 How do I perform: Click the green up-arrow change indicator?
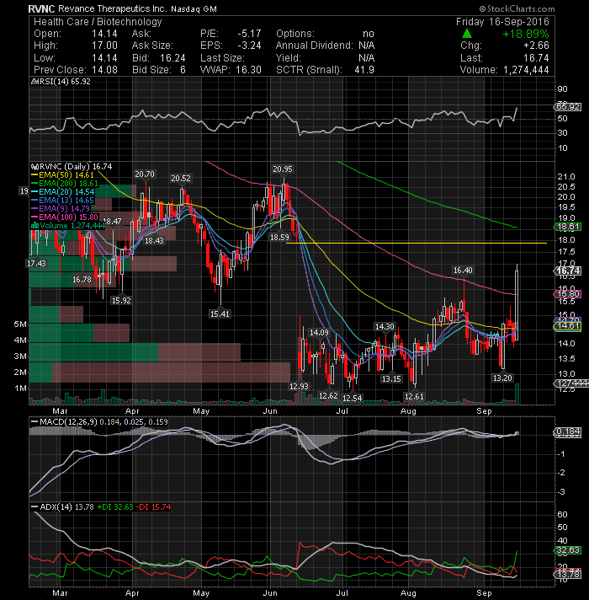(466, 34)
